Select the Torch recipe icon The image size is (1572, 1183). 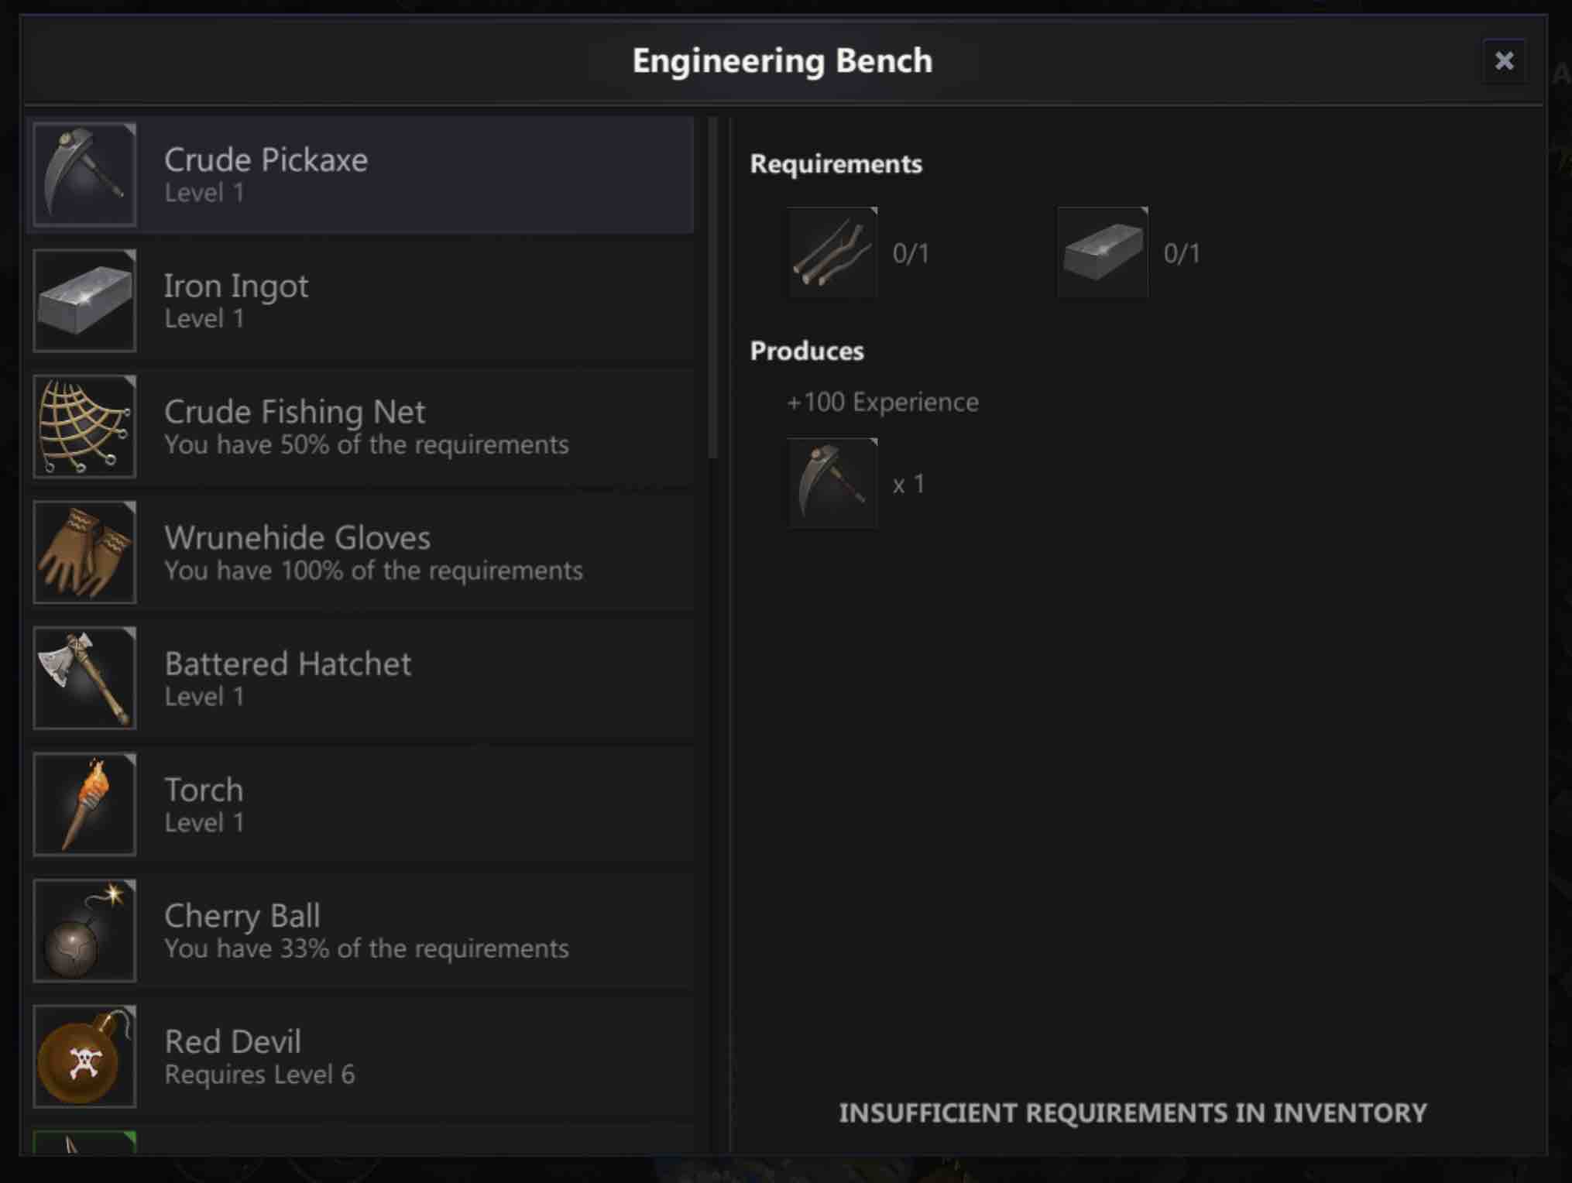[84, 805]
